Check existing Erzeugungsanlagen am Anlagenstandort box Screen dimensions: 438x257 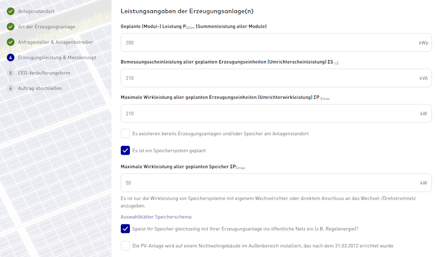(x=125, y=133)
